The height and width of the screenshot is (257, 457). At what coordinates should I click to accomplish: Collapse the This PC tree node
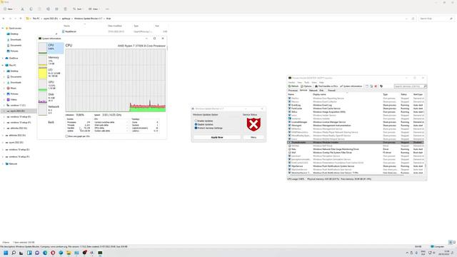pyautogui.click(x=3, y=65)
